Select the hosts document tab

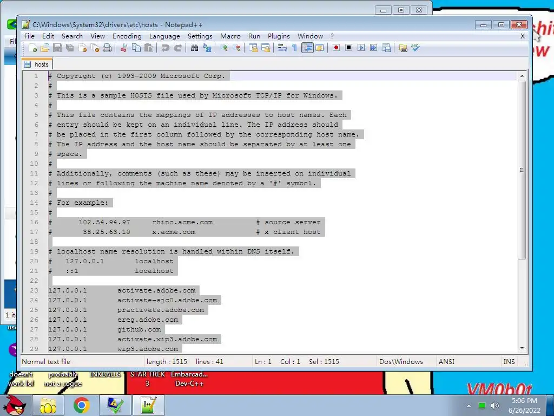37,64
